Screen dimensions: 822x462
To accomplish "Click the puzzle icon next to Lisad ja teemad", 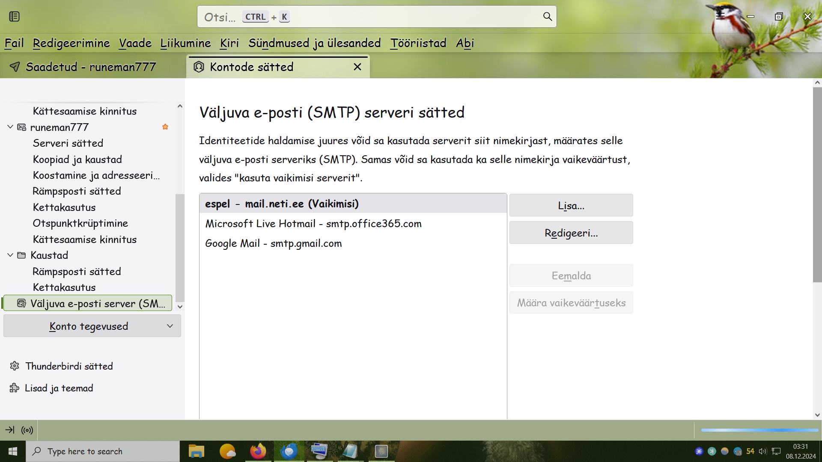I will 15,388.
